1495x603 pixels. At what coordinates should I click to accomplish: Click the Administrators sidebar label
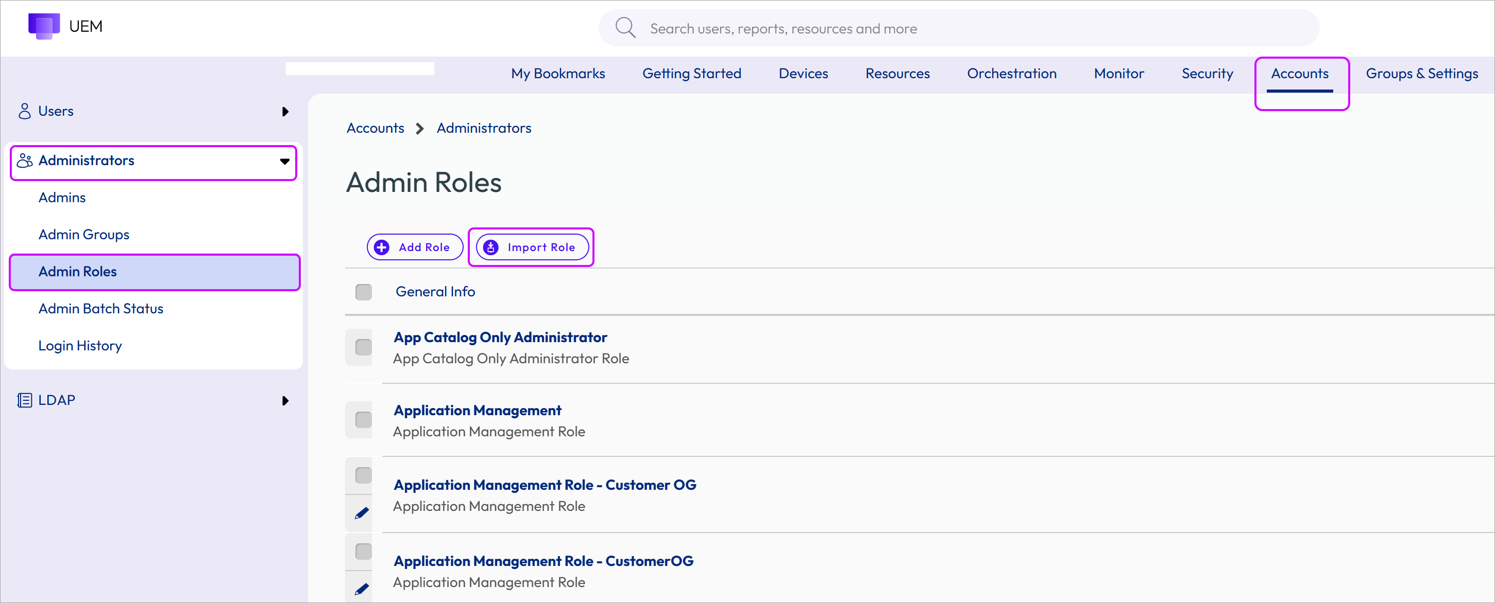[x=86, y=160]
